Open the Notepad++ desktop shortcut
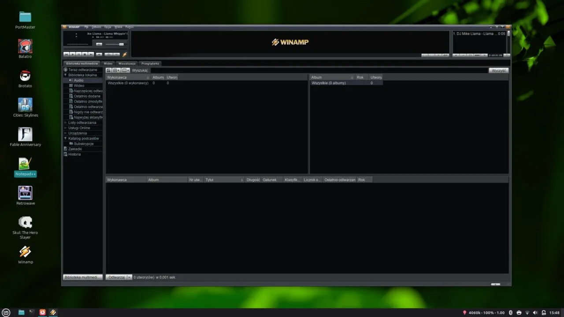 25,167
